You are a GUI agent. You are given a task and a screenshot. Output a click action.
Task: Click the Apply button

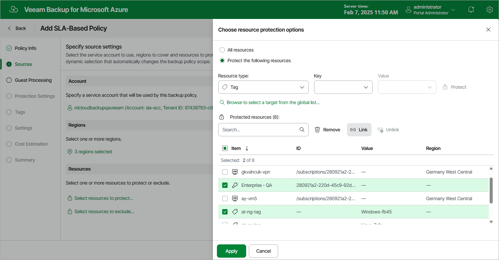point(232,251)
